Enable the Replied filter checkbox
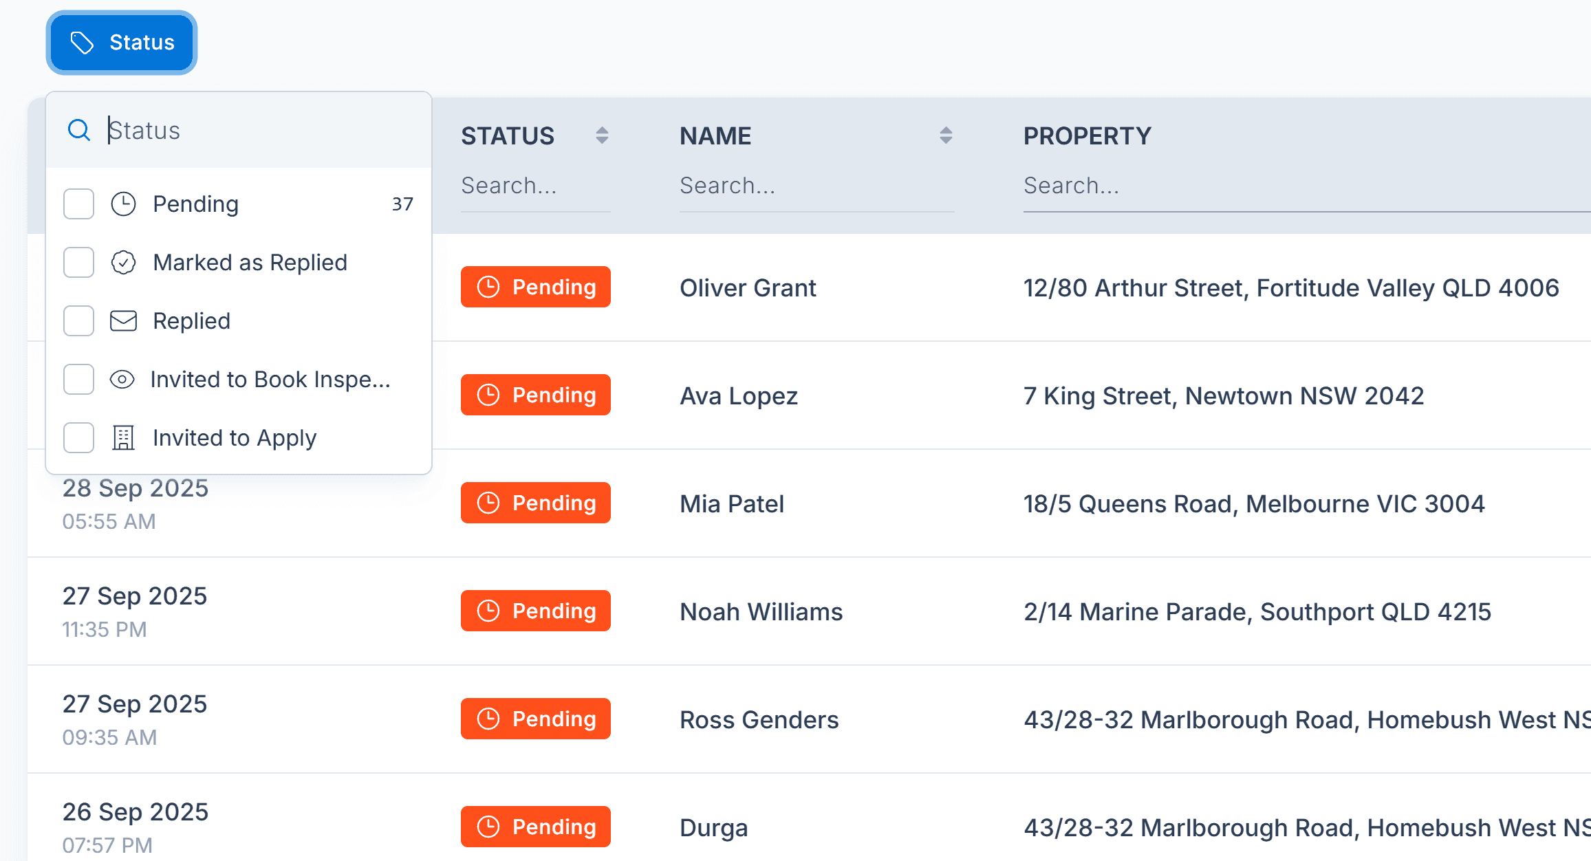Image resolution: width=1591 pixels, height=861 pixels. click(x=78, y=321)
